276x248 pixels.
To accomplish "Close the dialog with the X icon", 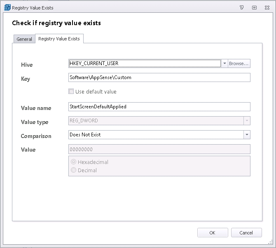I will pos(267,7).
